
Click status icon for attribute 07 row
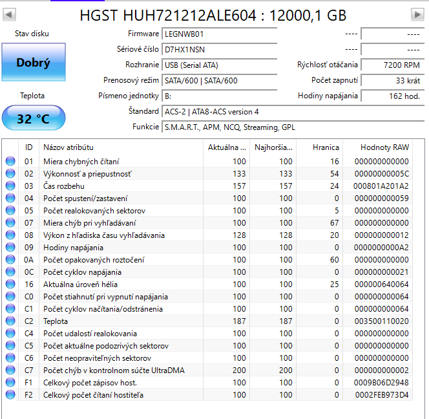tap(10, 222)
